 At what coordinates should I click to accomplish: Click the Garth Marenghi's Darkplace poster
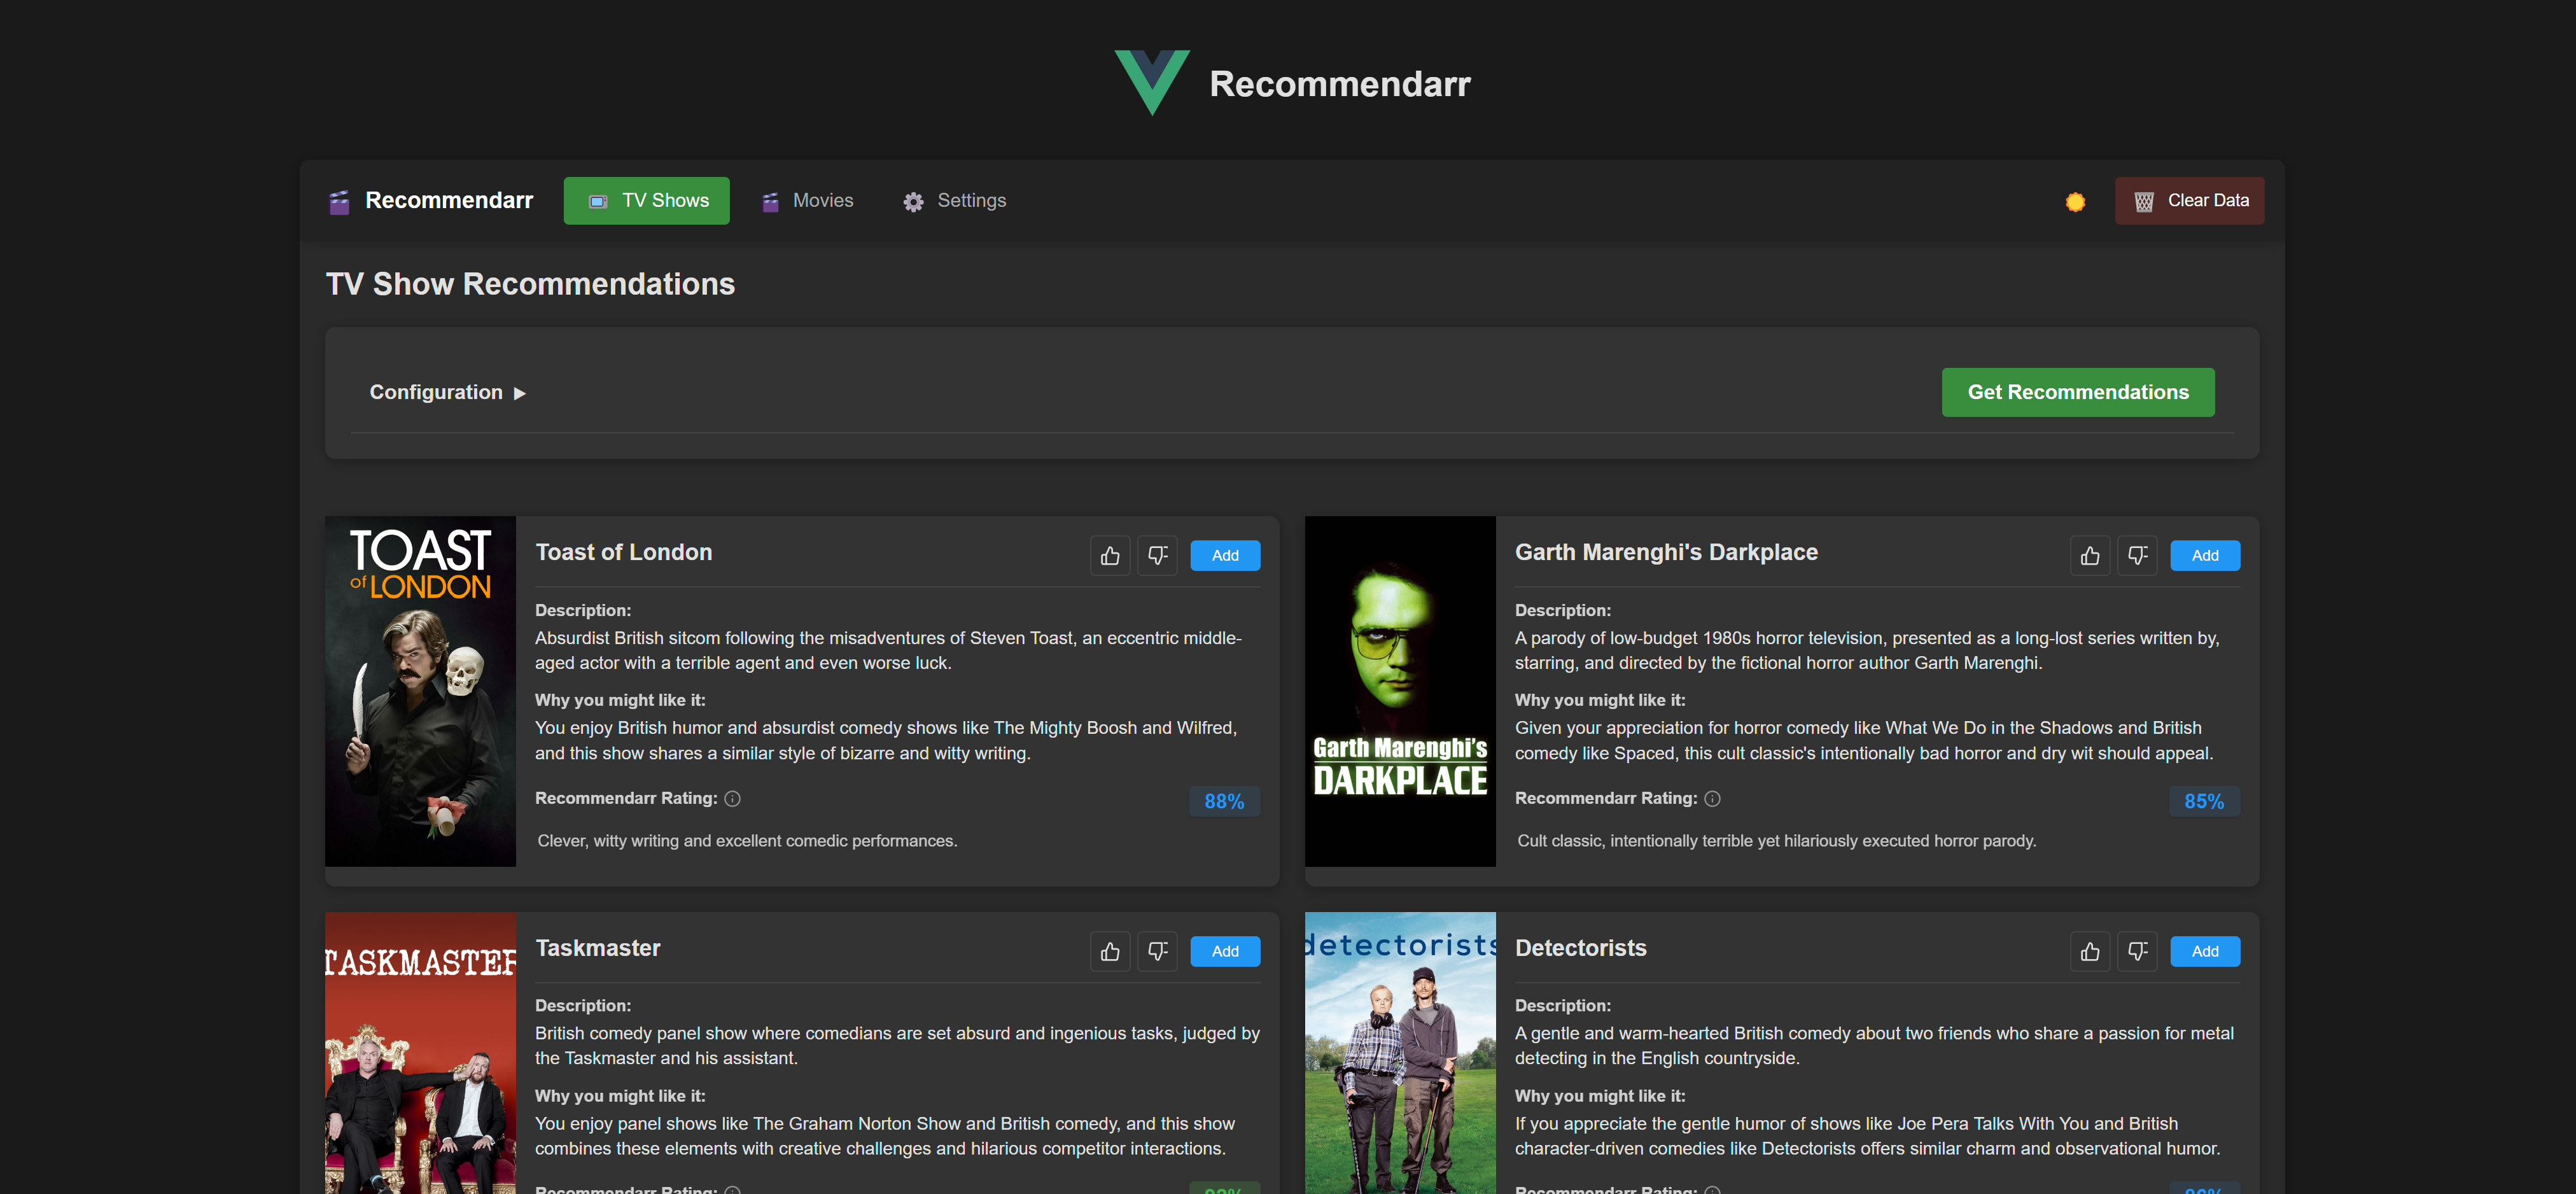(1400, 691)
